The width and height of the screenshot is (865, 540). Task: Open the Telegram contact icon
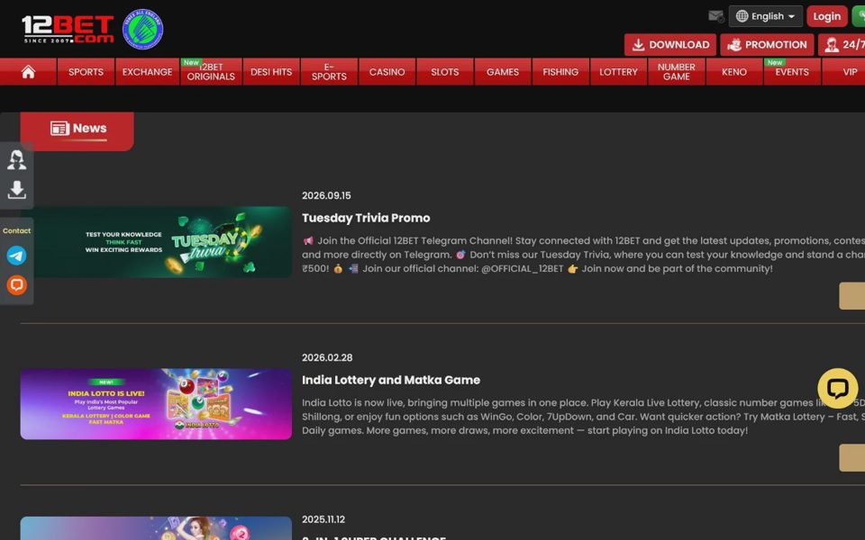coord(16,256)
